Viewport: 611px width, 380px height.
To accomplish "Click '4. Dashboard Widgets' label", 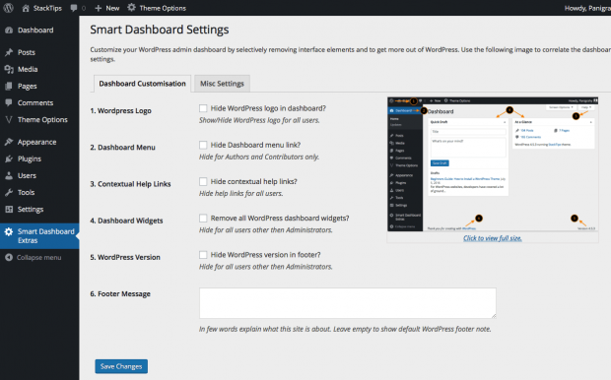I will [x=126, y=221].
